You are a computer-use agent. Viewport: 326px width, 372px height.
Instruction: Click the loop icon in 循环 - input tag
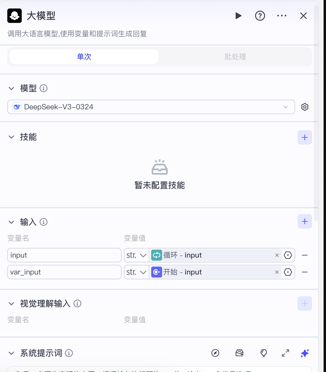pos(156,255)
